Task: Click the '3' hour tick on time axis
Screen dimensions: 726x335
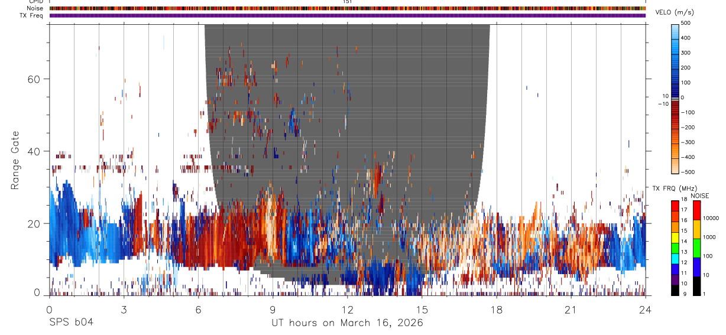Action: [x=124, y=309]
